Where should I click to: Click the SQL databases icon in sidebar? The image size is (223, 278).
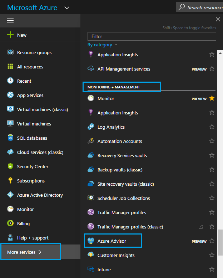(x=10, y=138)
